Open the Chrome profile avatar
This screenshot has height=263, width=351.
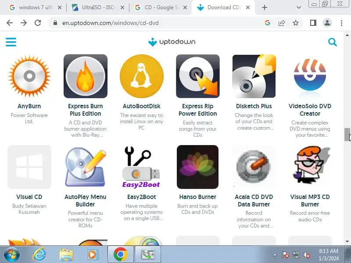click(x=327, y=23)
